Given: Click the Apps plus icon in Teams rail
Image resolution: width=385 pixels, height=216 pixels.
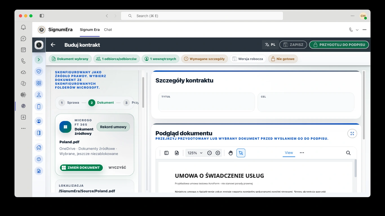Looking at the screenshot, I should 23,117.
